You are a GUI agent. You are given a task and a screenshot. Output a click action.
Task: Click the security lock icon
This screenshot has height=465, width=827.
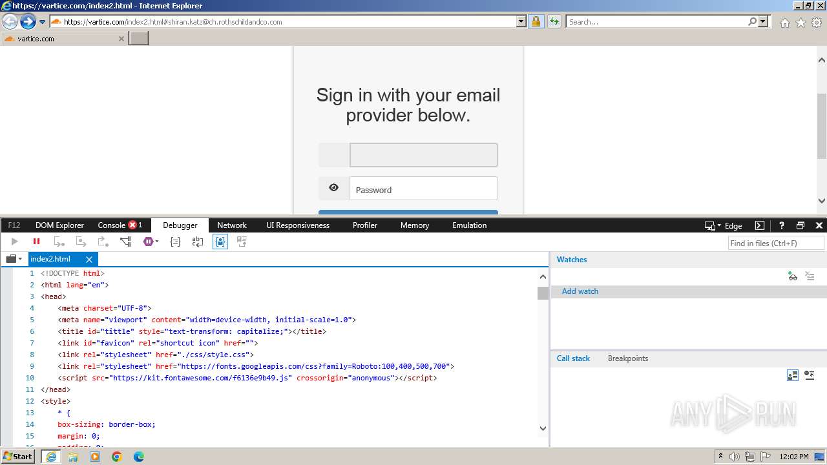pos(536,22)
